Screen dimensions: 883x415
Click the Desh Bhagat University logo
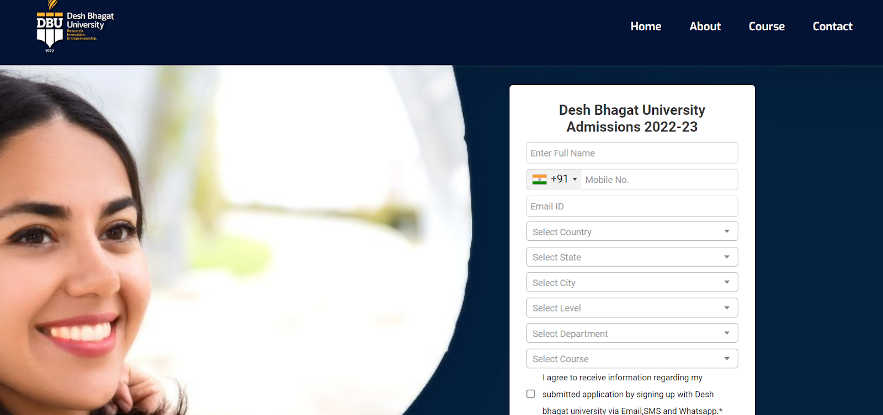point(75,26)
